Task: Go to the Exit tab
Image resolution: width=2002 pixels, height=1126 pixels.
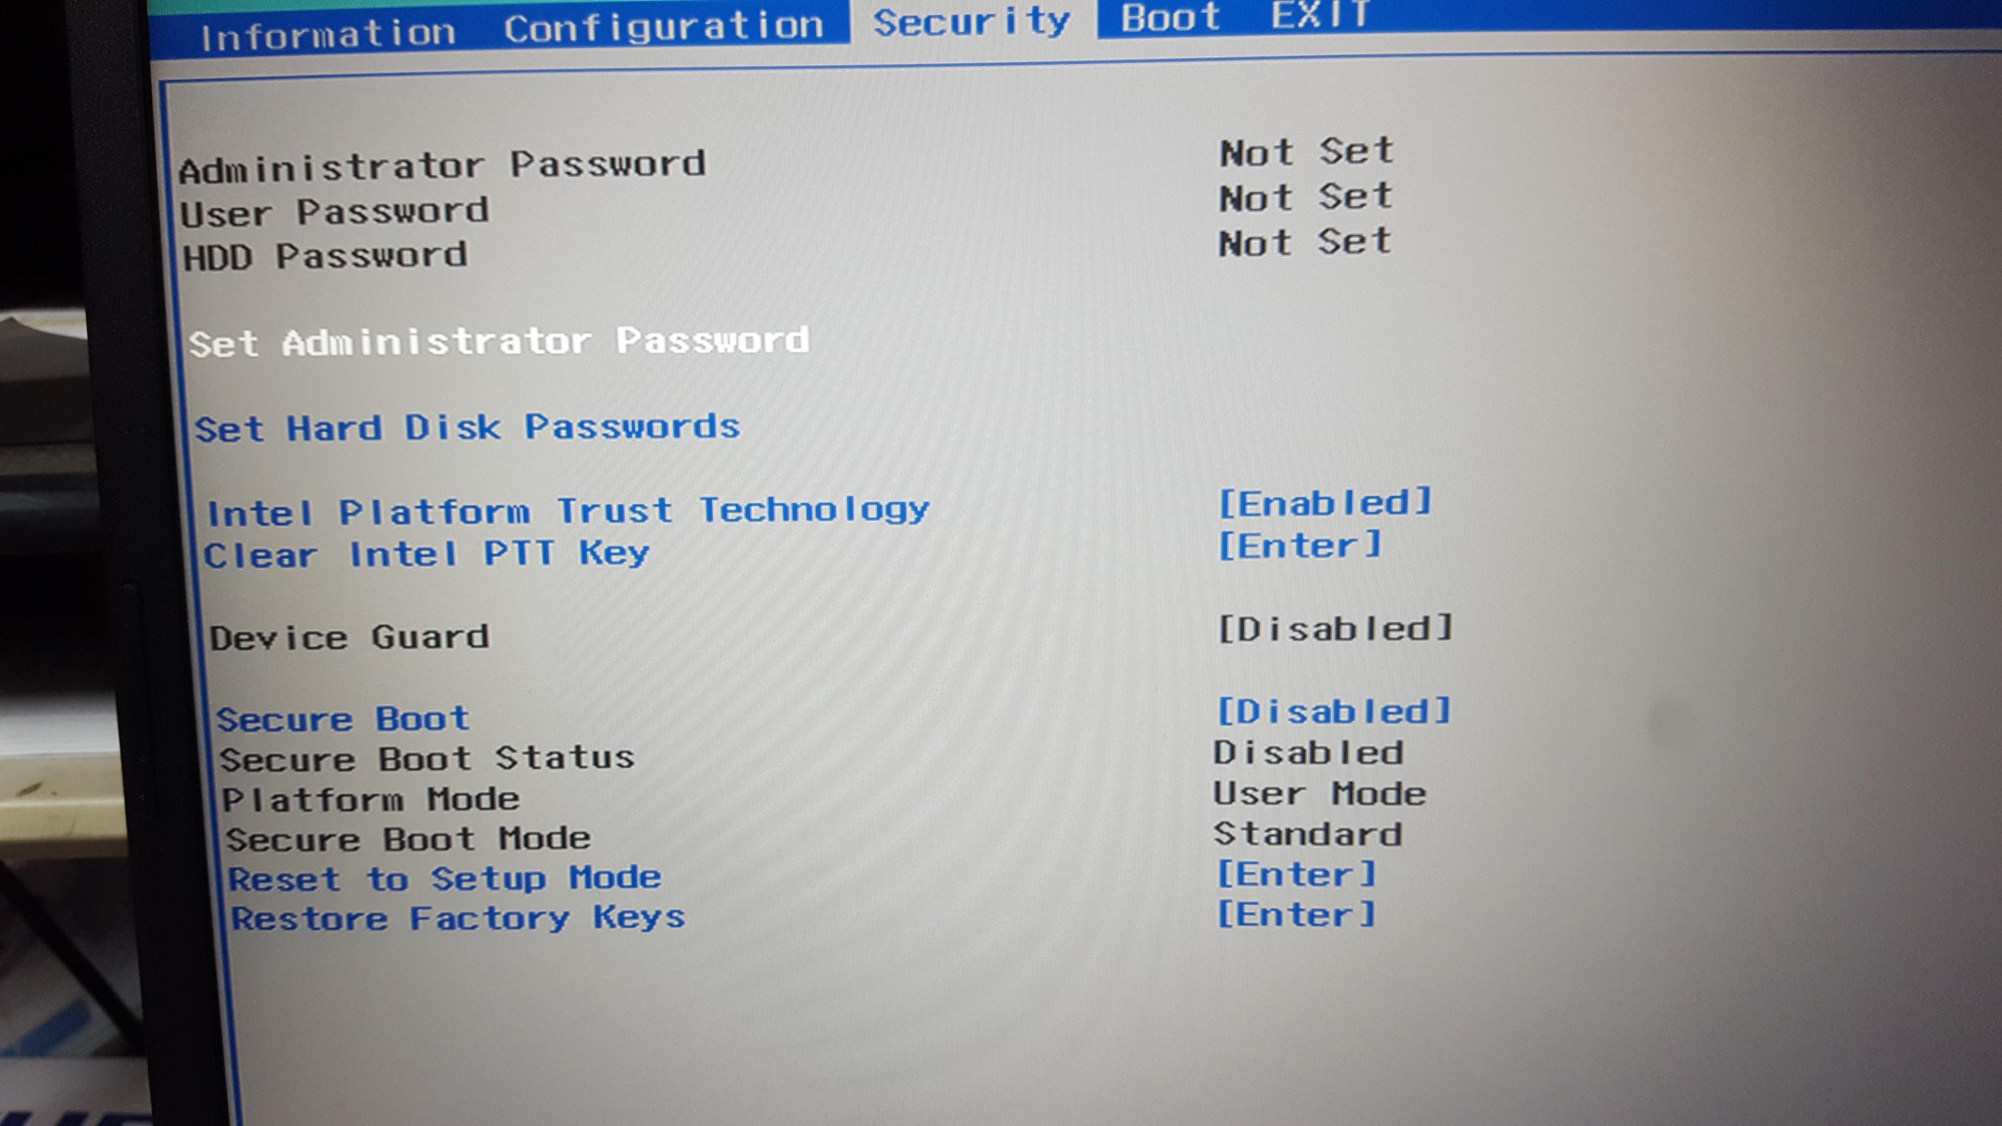Action: click(x=1319, y=15)
